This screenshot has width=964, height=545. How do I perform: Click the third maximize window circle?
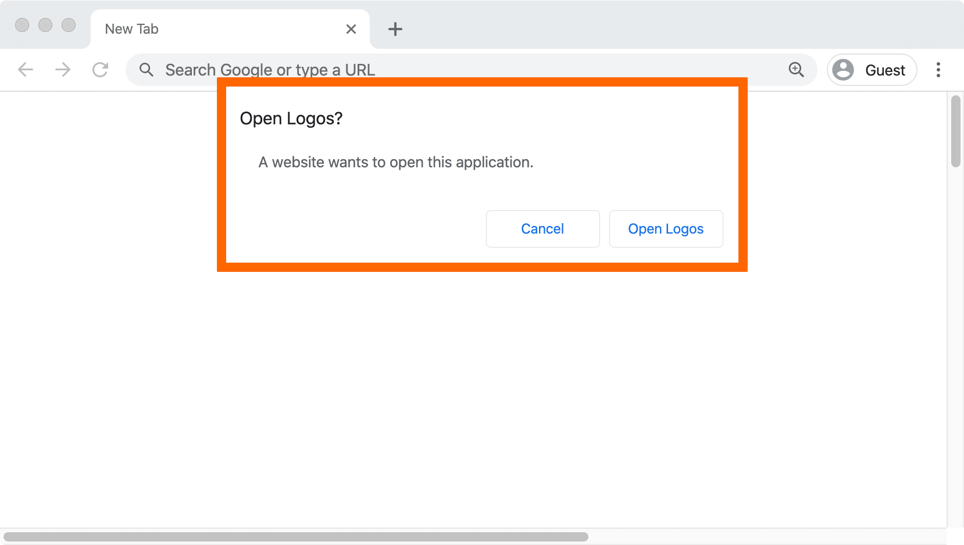point(69,25)
